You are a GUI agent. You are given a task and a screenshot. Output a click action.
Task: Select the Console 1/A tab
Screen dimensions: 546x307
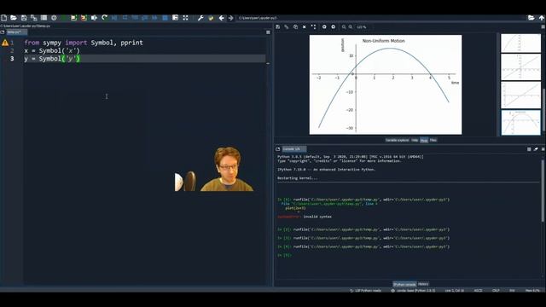293,149
